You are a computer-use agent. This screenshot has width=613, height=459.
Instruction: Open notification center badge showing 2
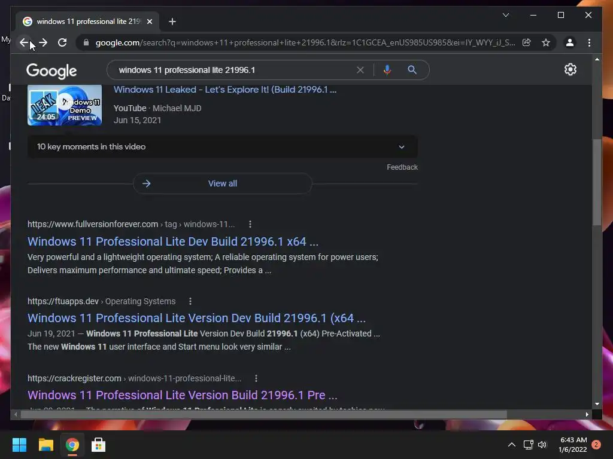tap(596, 445)
